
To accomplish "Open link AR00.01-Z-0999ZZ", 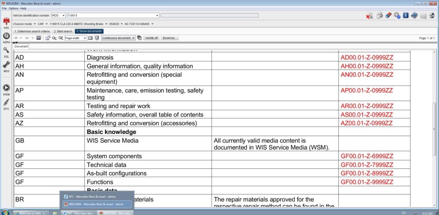I will point(367,106).
